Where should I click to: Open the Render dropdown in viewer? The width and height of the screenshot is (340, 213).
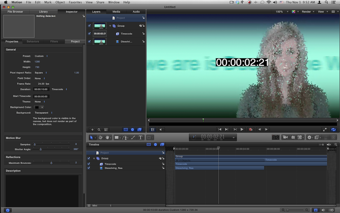(x=308, y=12)
